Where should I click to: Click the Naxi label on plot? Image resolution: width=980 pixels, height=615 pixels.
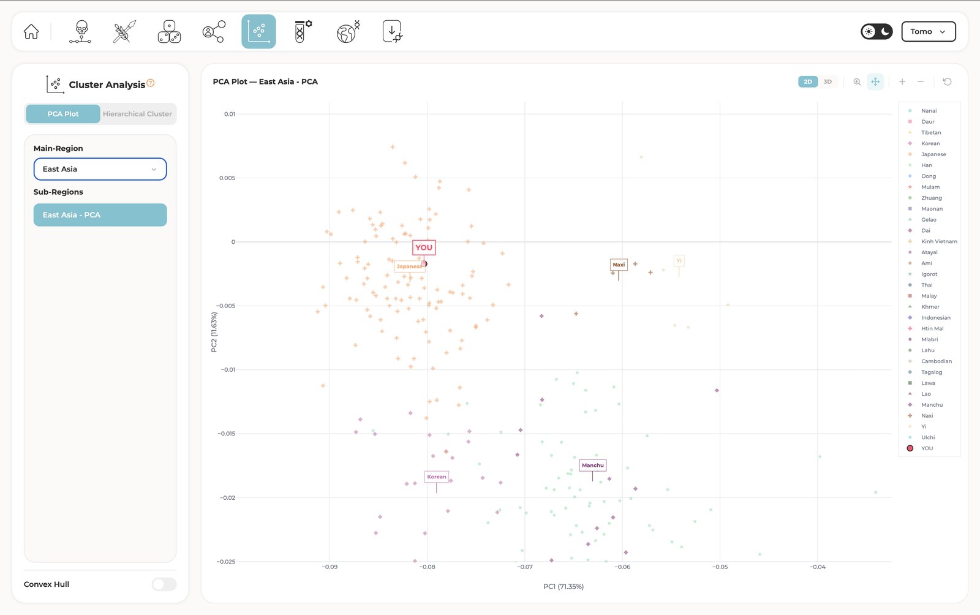pos(619,265)
